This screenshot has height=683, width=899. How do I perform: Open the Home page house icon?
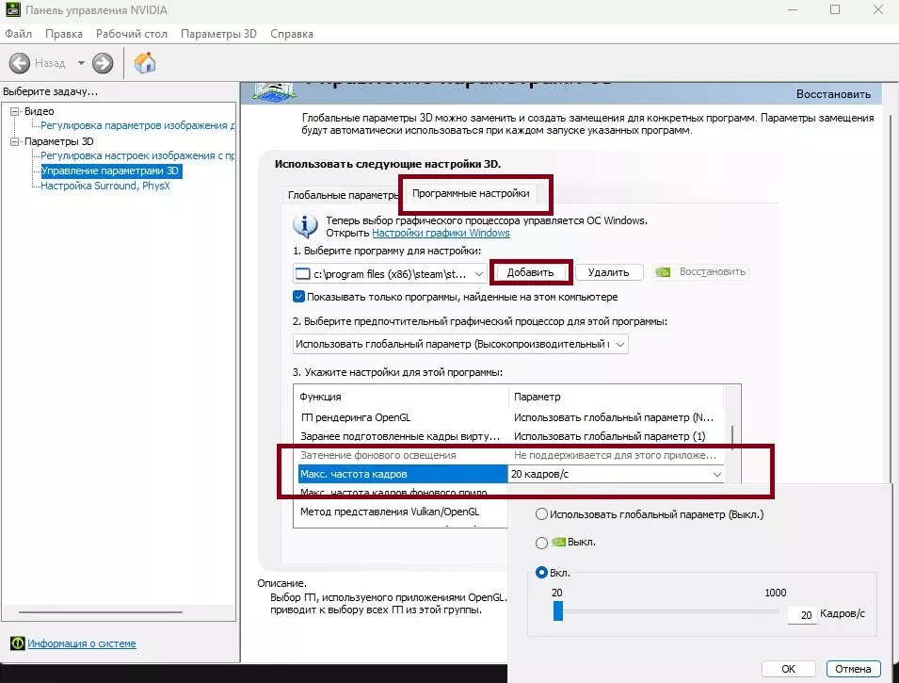pyautogui.click(x=145, y=62)
